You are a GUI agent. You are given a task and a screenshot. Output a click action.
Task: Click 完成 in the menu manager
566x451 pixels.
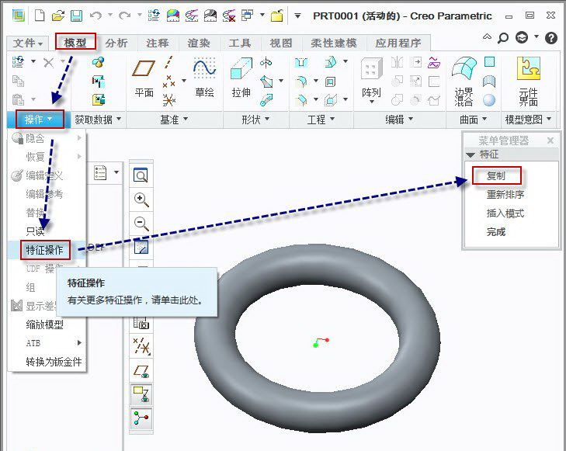[x=496, y=231]
